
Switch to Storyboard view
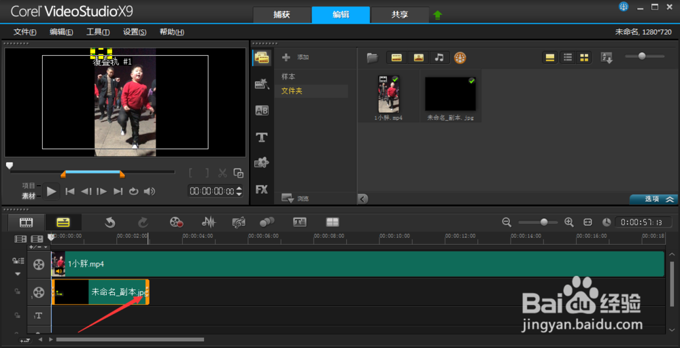27,223
